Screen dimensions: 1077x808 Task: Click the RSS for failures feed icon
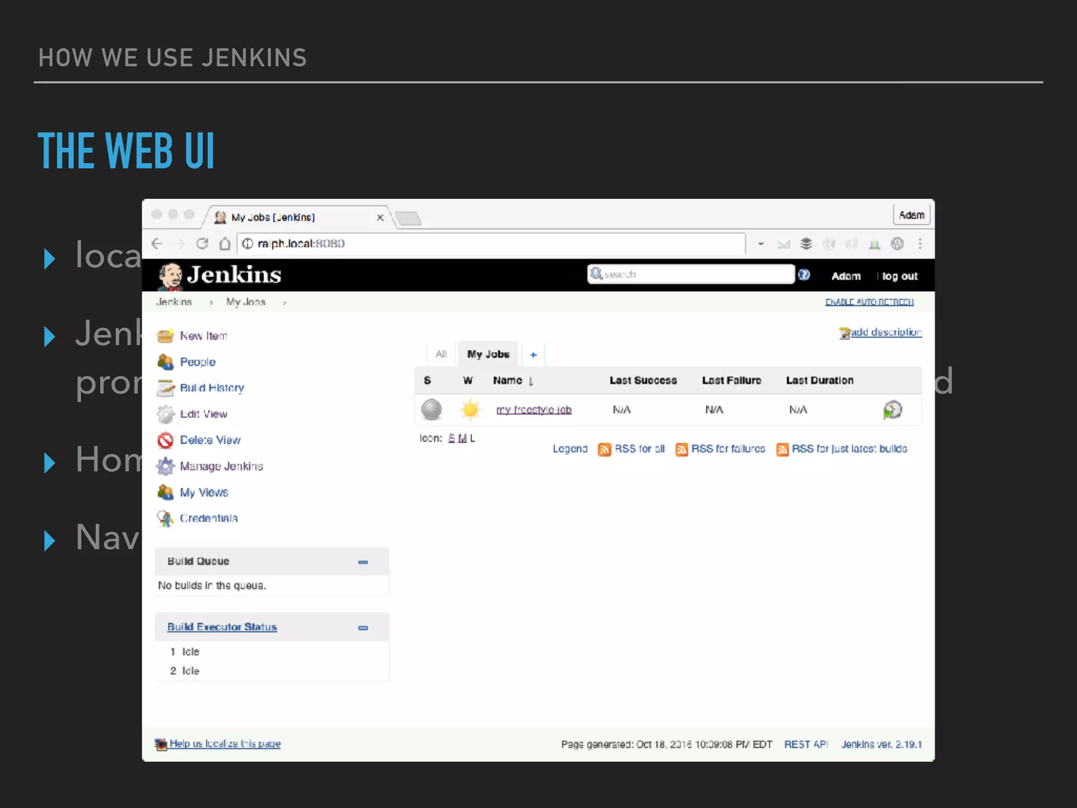(682, 449)
